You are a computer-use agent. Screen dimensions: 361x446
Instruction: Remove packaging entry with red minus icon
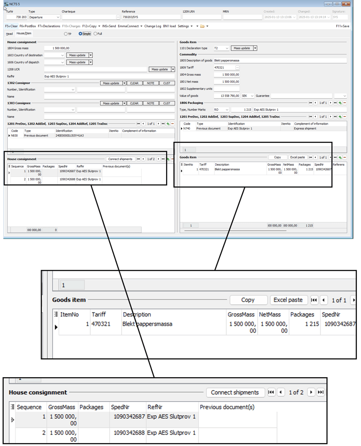point(345,103)
